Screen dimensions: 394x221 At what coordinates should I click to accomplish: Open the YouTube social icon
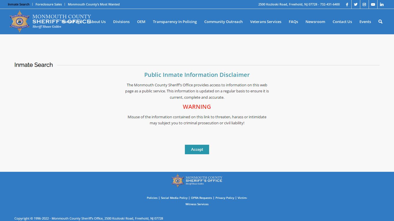373,4
